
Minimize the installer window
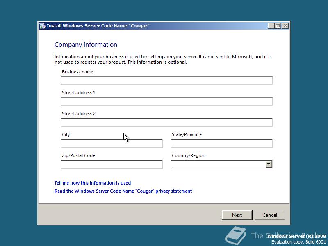(x=271, y=26)
